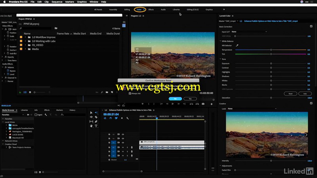Open the Sequence menu

[x=57, y=2]
